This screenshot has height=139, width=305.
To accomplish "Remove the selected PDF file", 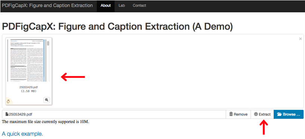I will pos(238,114).
